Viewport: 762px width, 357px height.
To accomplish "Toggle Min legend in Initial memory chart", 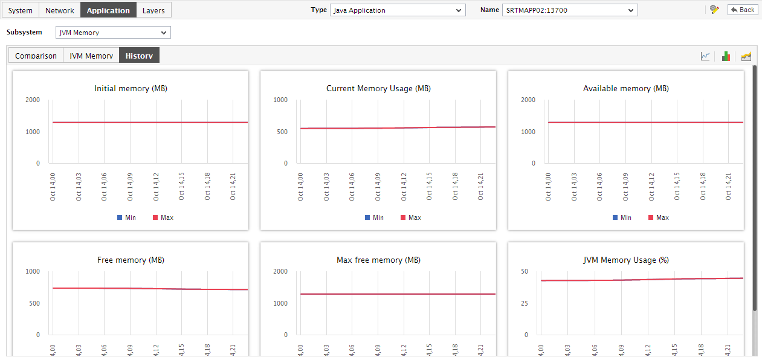I will coord(126,217).
